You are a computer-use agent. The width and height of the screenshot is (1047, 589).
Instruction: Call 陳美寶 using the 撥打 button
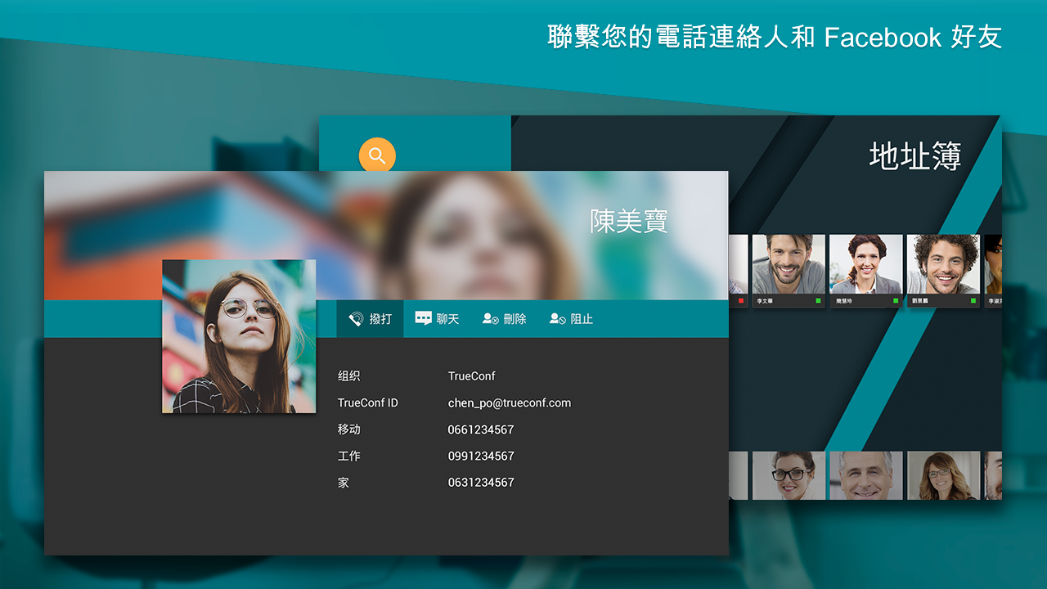click(370, 319)
